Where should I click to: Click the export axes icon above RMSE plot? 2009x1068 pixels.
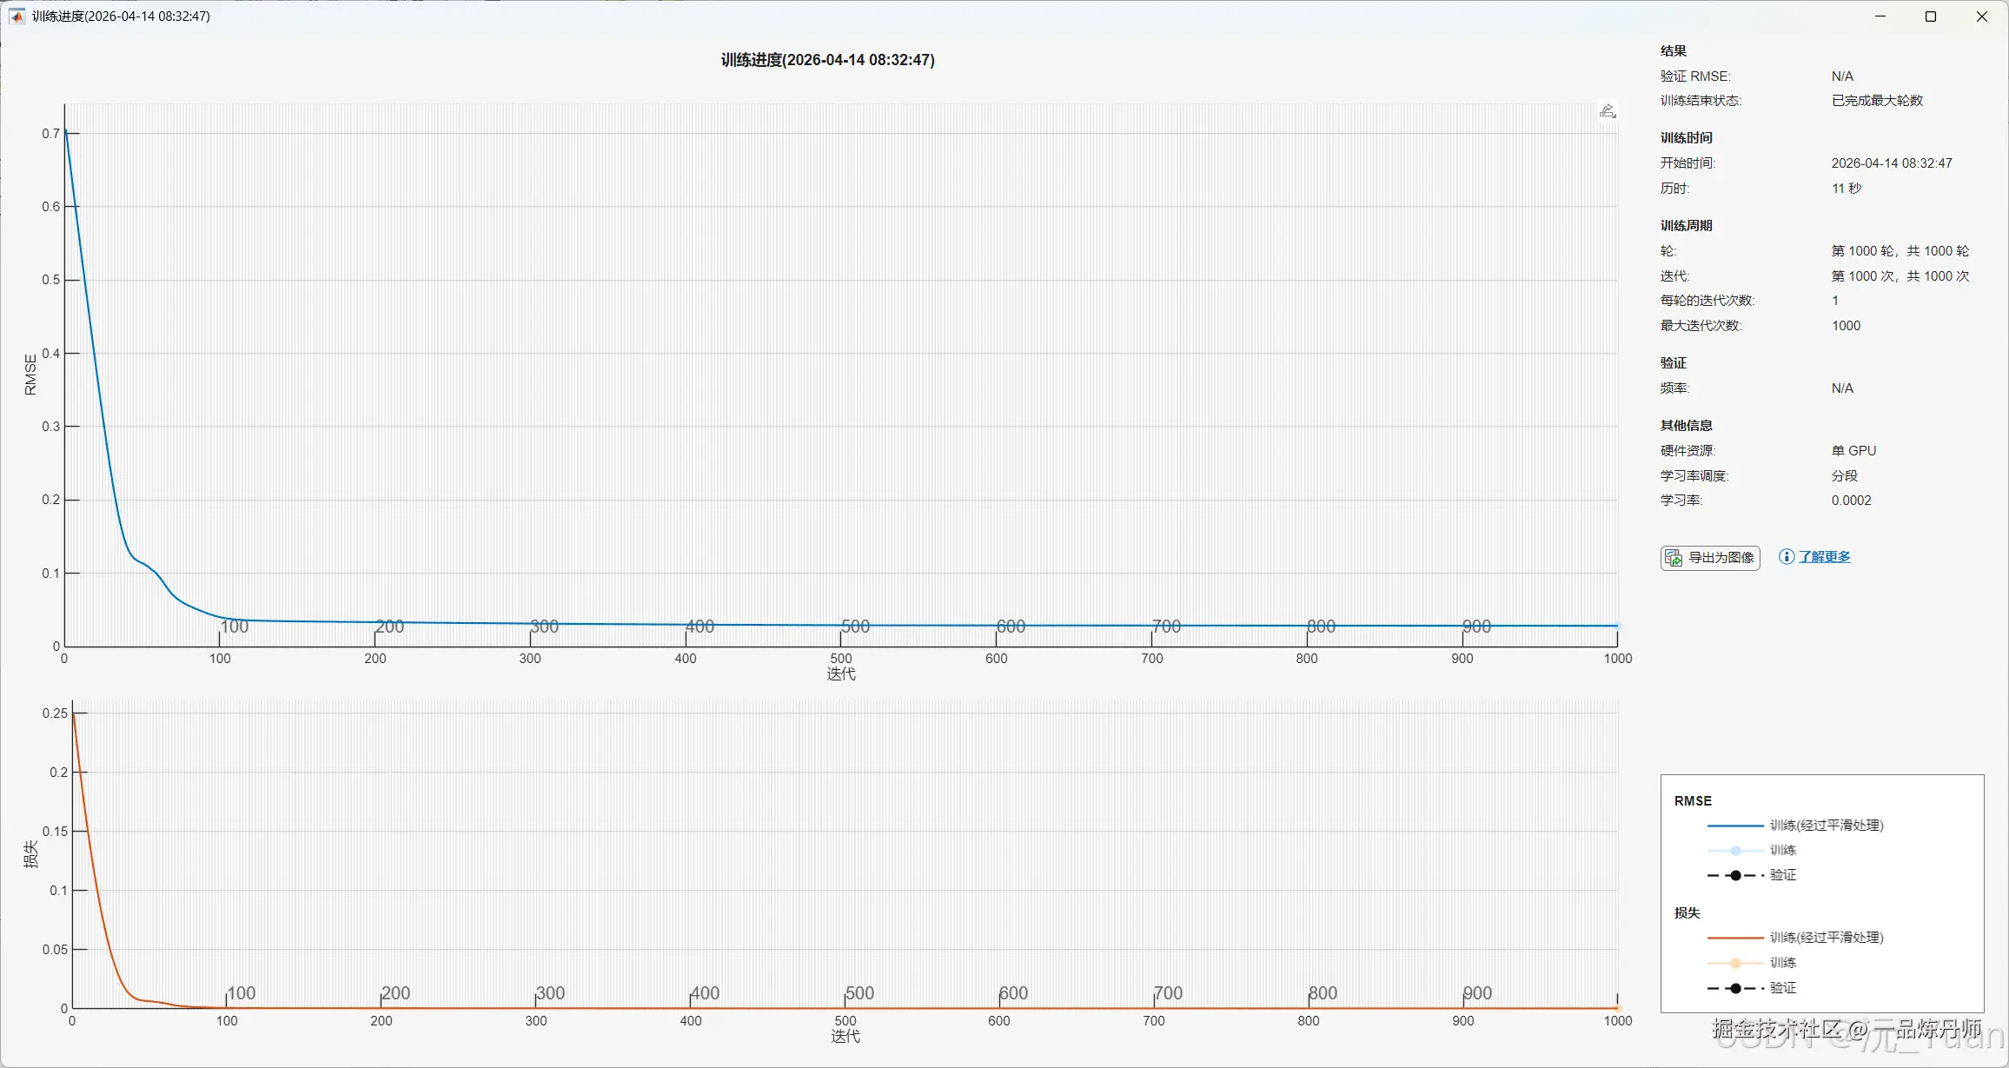1608,111
